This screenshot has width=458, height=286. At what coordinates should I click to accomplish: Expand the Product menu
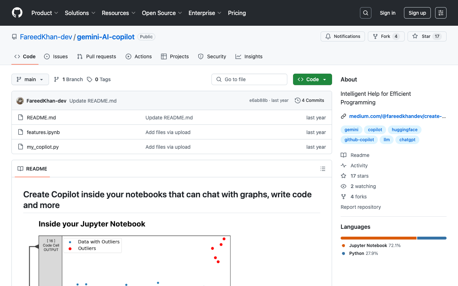coord(45,13)
